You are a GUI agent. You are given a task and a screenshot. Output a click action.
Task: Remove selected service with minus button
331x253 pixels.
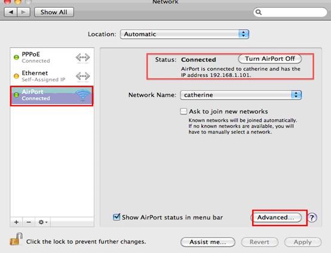[29, 222]
